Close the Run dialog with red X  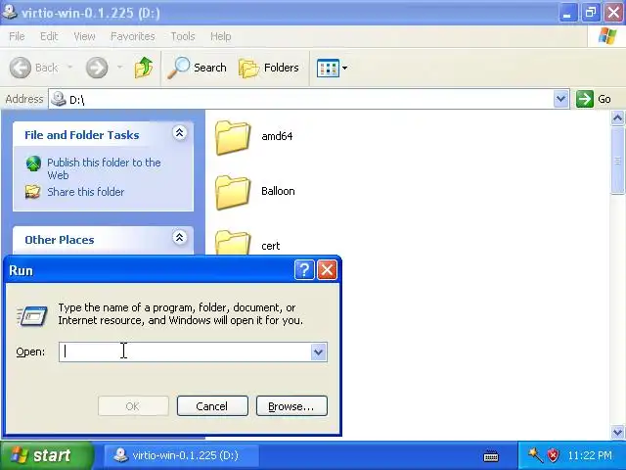[327, 270]
